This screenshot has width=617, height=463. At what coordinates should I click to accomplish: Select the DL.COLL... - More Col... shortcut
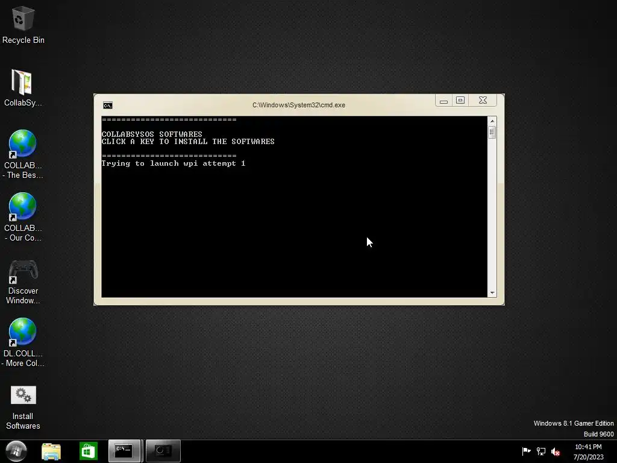(x=22, y=342)
